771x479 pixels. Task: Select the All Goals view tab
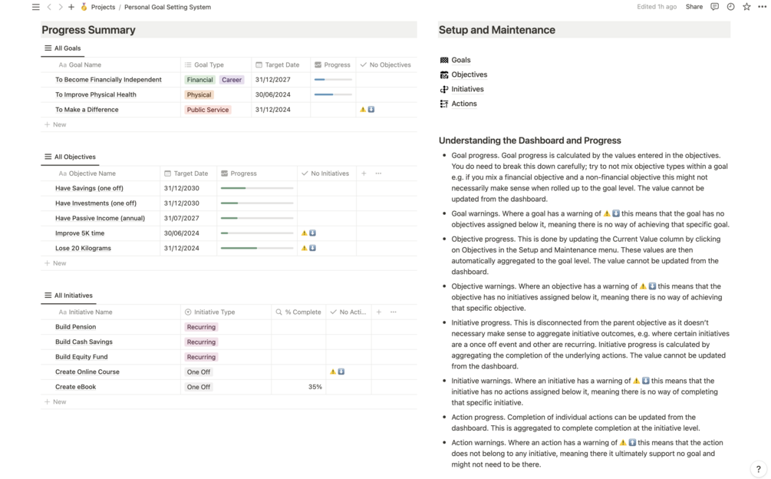point(63,48)
